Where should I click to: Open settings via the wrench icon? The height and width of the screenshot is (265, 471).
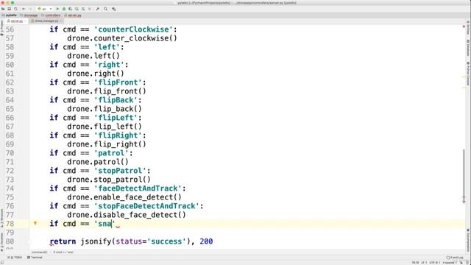point(97,9)
